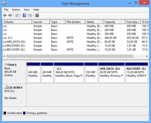Click the horizontal scrollbar thumb

tap(70, 56)
